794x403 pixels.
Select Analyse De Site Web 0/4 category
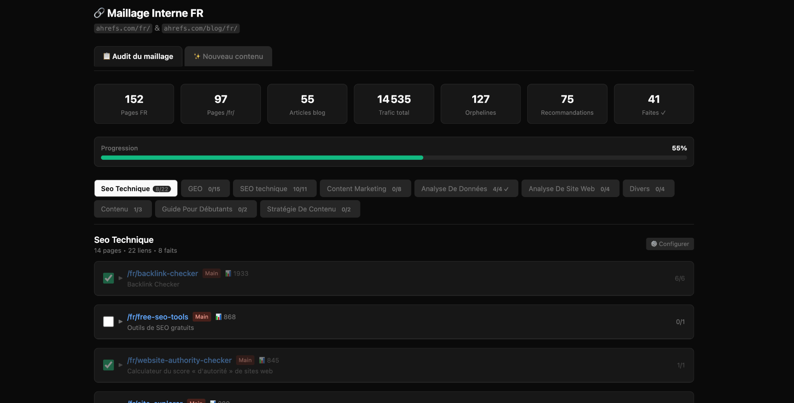click(x=570, y=189)
